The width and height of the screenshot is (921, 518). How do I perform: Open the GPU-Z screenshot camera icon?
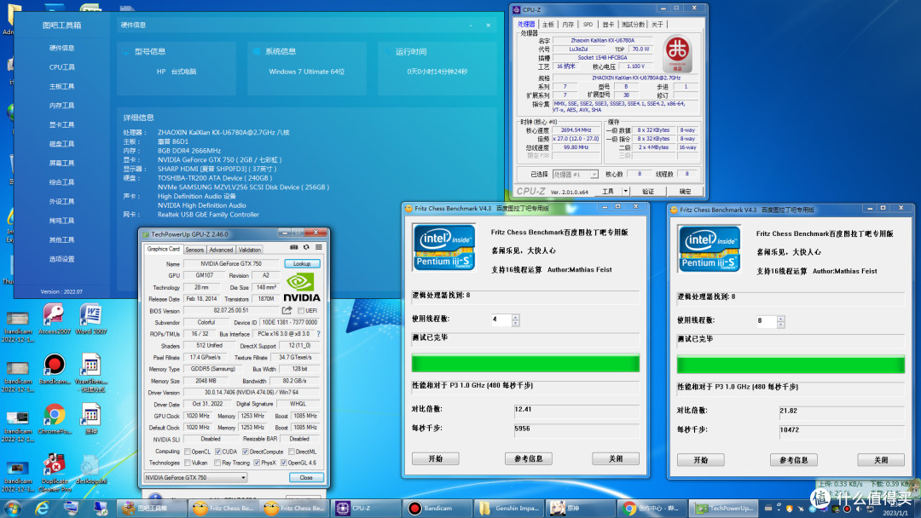pos(293,248)
